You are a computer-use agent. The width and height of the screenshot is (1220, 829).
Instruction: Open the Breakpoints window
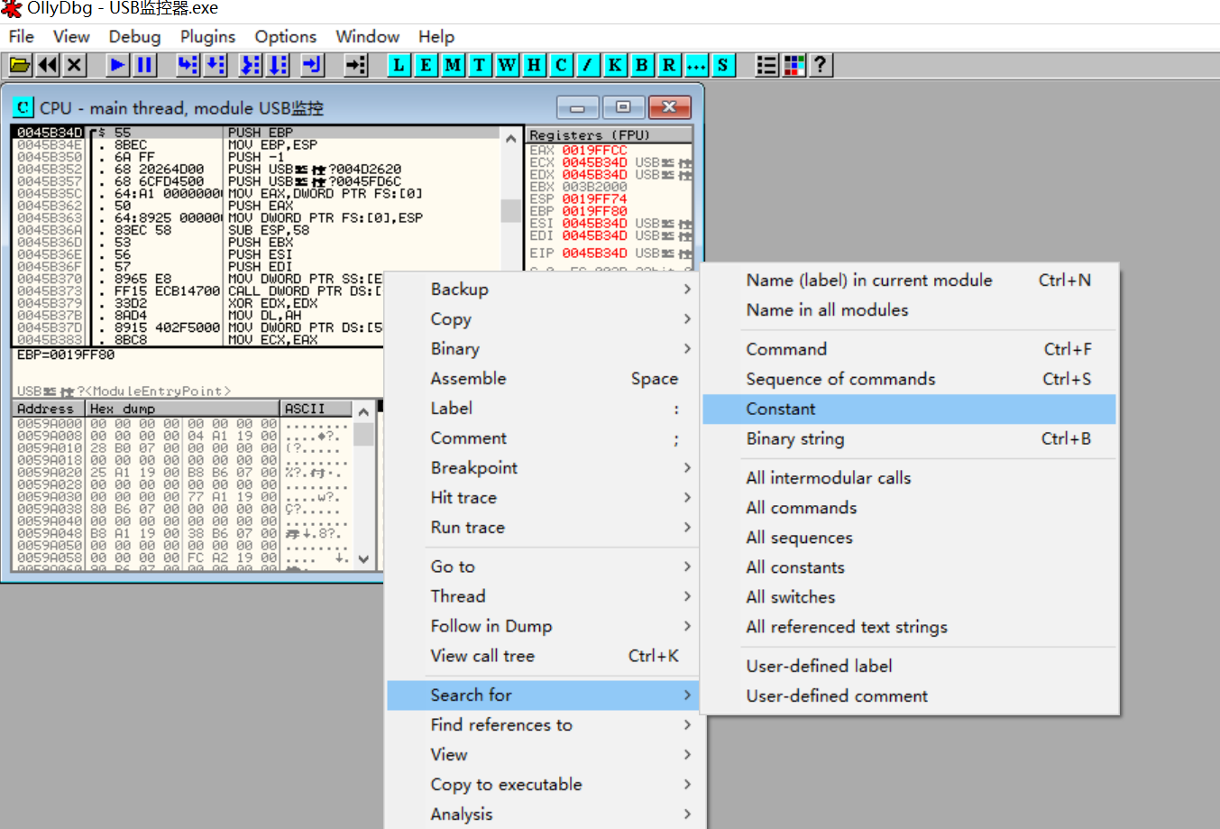coord(641,65)
